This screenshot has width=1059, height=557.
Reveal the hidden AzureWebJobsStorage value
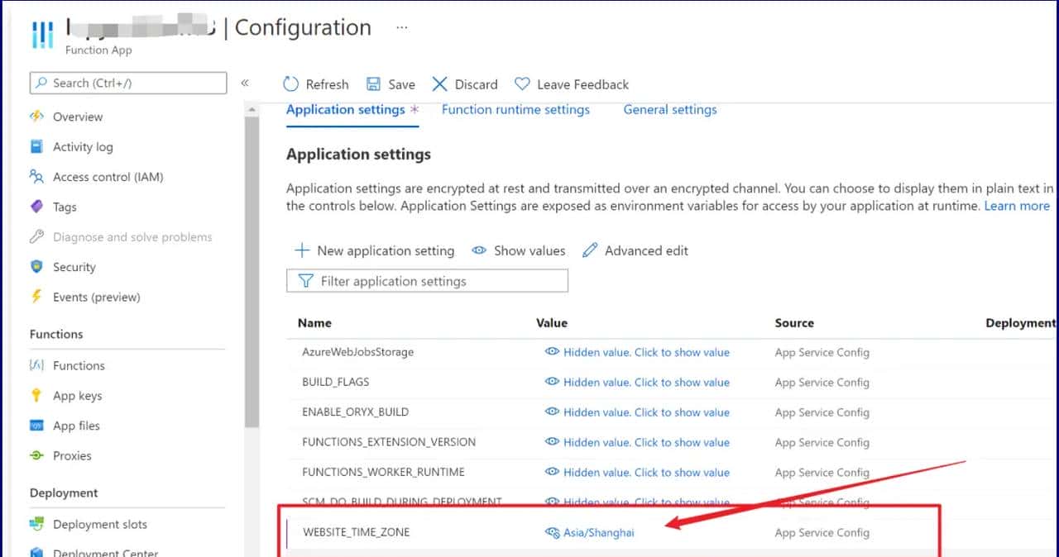point(646,352)
